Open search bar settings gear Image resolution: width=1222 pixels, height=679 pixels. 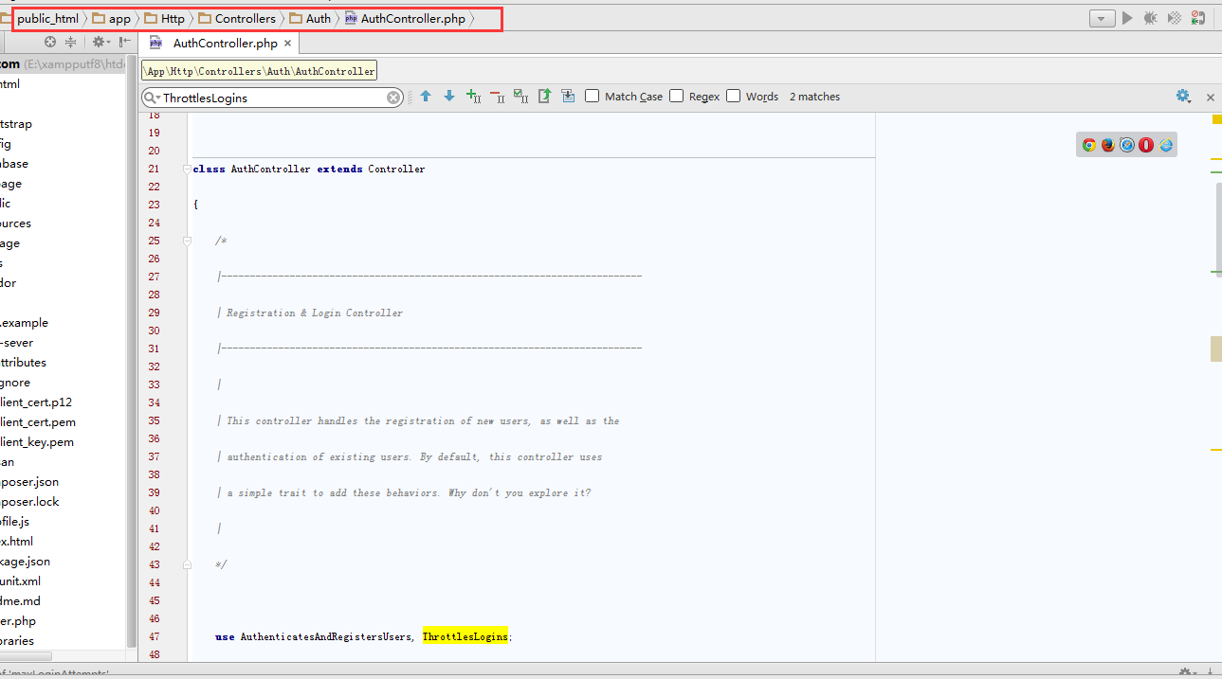[1183, 97]
